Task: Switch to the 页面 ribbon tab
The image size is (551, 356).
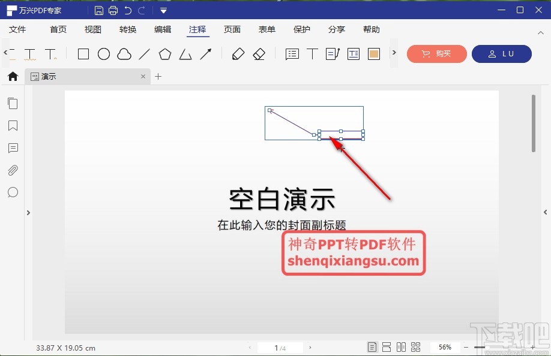Action: (x=232, y=29)
